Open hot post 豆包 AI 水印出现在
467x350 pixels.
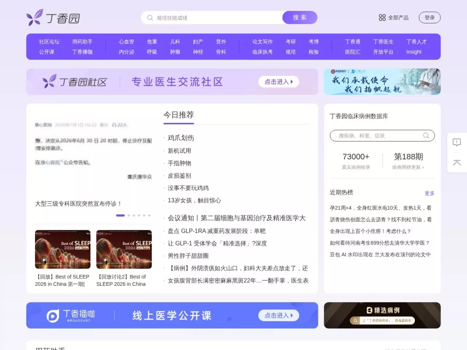pos(380,255)
